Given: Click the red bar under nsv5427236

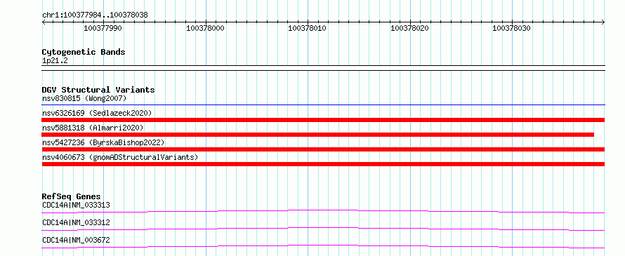Looking at the screenshot, I should tap(323, 149).
